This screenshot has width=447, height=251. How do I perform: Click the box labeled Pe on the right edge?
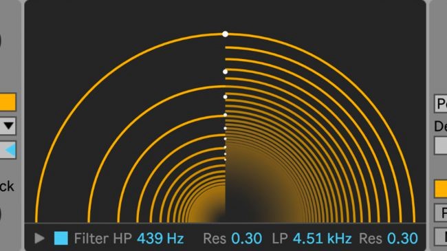coord(441,103)
